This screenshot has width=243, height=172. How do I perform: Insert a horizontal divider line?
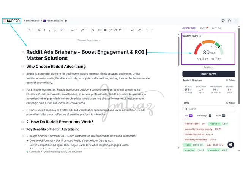coord(128,30)
